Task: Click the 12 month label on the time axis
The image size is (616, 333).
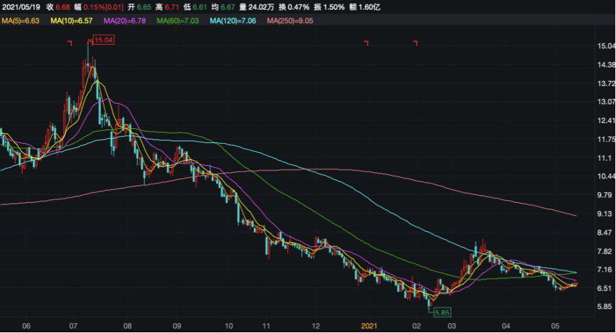Action: [315, 324]
